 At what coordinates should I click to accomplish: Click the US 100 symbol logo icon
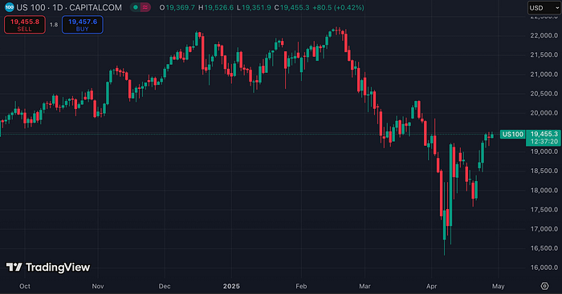(x=10, y=7)
